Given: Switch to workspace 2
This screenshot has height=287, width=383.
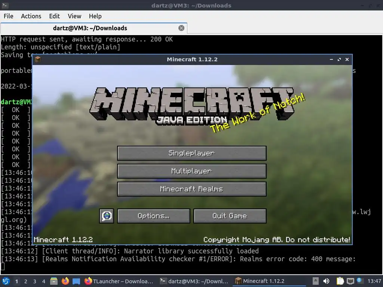Looking at the screenshot, I should [x=26, y=281].
